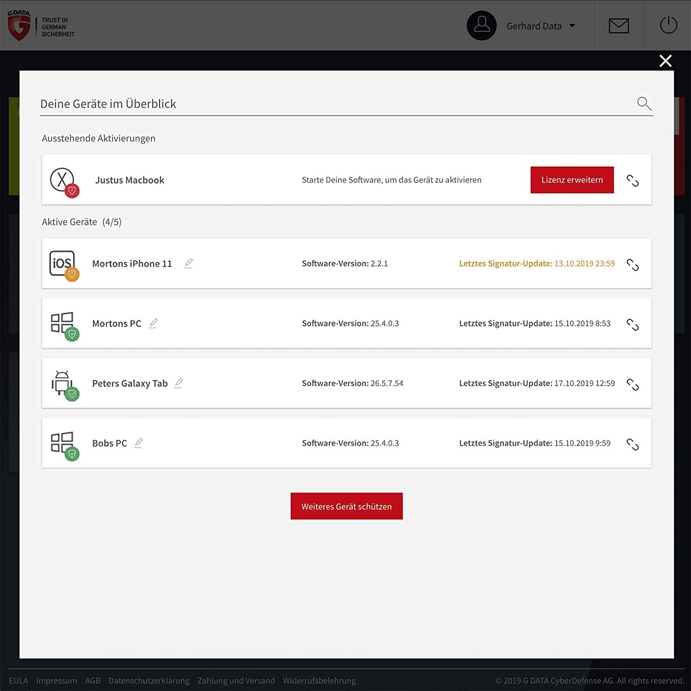Open the Datenschutzerklärung link
691x691 pixels.
point(149,680)
